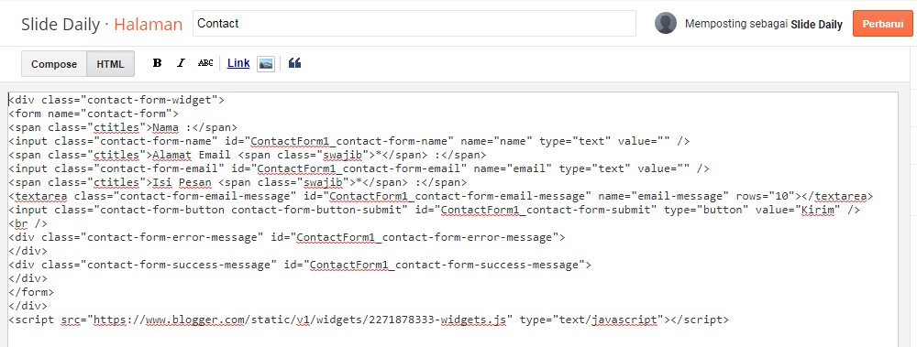This screenshot has width=917, height=347.
Task: Click the contact-form-success-message div line
Action: [x=301, y=265]
